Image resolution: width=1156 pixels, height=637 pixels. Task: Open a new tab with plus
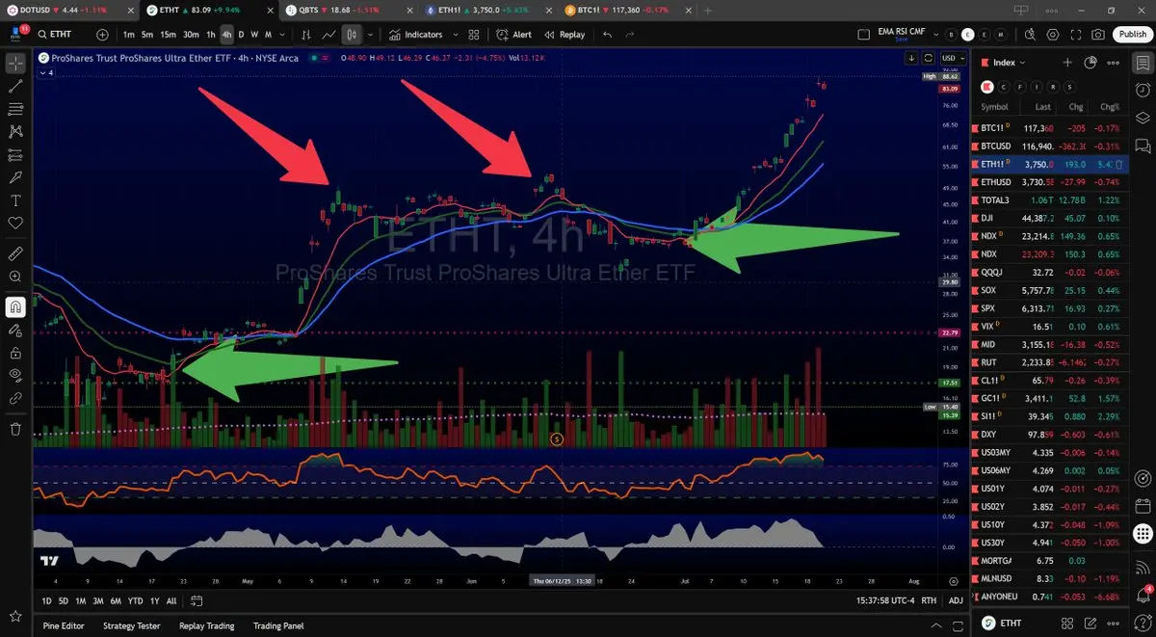point(708,10)
